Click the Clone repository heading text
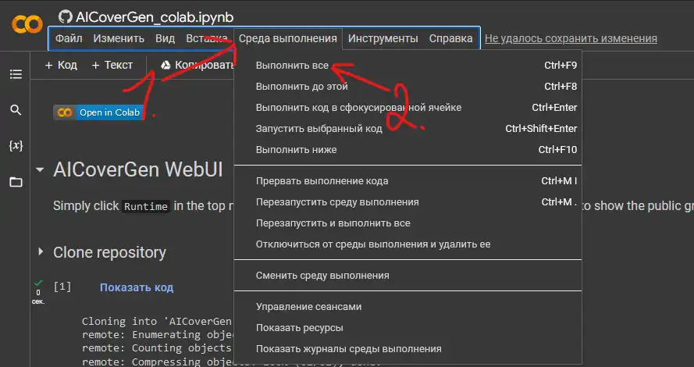The height and width of the screenshot is (367, 694). [x=109, y=252]
